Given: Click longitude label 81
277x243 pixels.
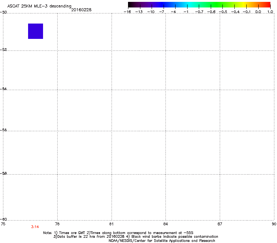Looking at the screenshot, I should coord(111,224).
